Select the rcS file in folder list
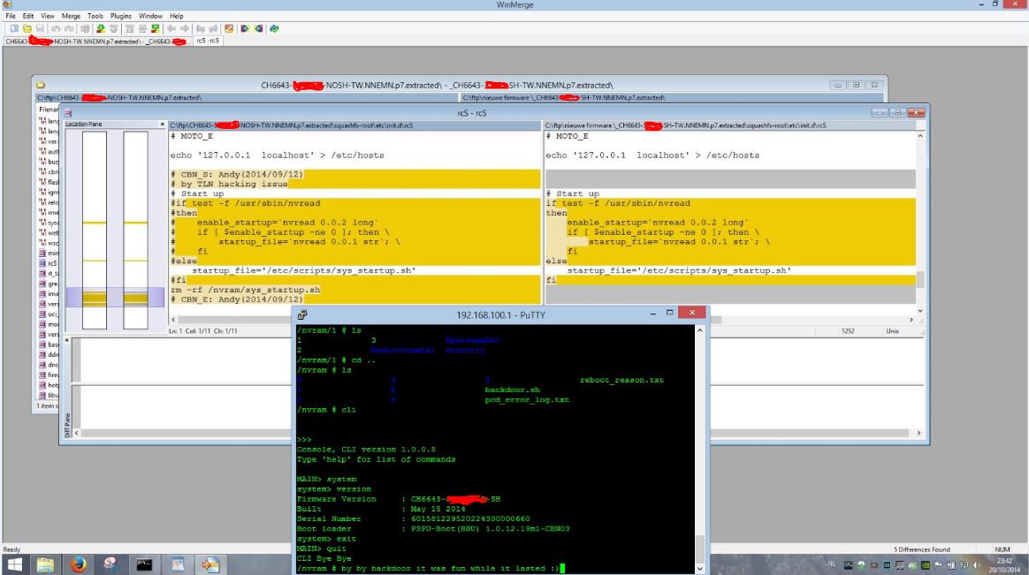This screenshot has width=1029, height=575. click(50, 261)
